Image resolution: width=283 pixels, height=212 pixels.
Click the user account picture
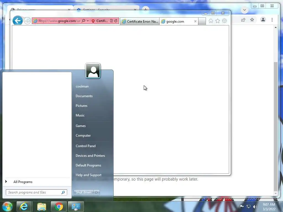(x=93, y=71)
